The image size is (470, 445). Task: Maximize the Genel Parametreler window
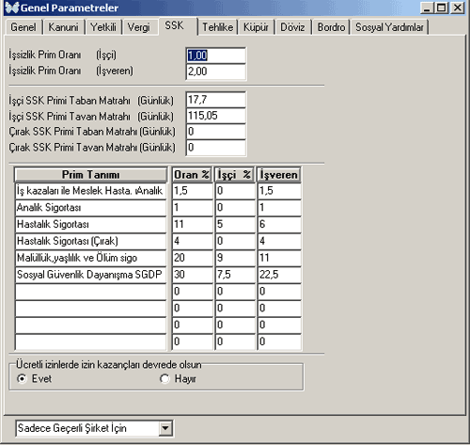[442, 8]
